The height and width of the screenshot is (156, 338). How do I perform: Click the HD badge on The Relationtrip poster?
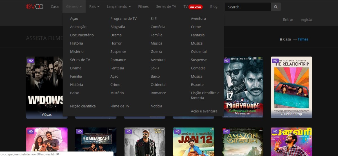(x=275, y=60)
